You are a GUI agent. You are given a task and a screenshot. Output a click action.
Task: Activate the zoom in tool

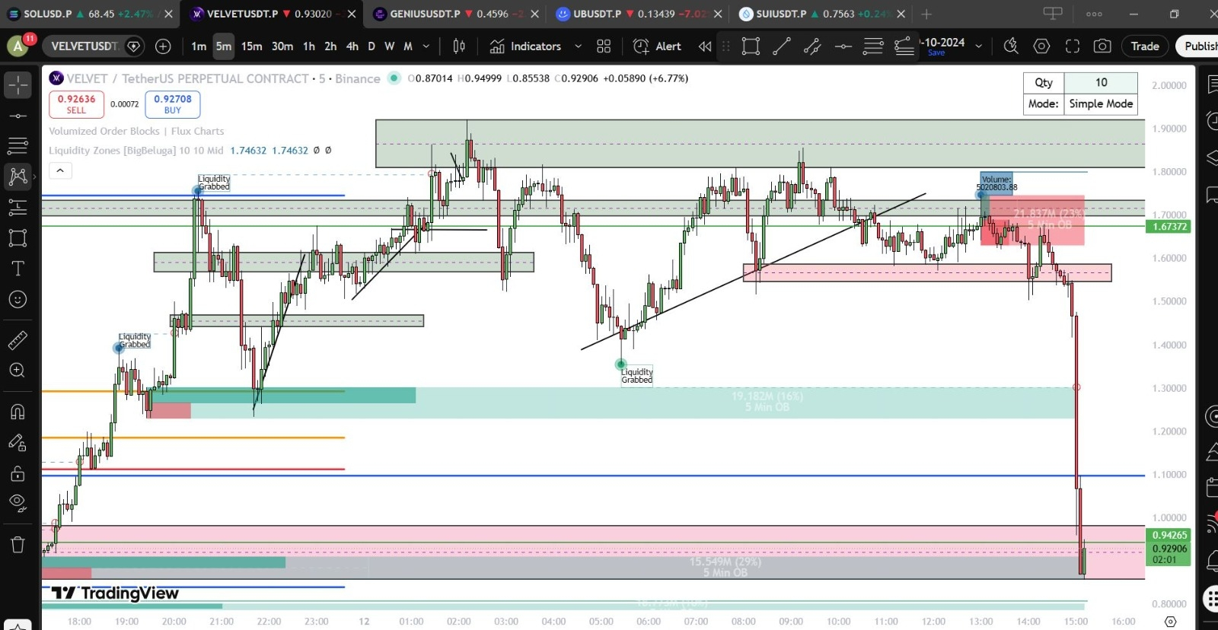[18, 371]
